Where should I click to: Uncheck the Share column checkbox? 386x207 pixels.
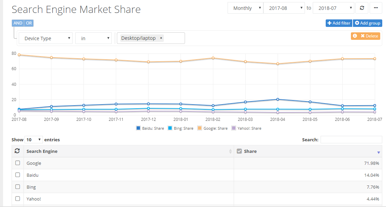click(x=239, y=151)
